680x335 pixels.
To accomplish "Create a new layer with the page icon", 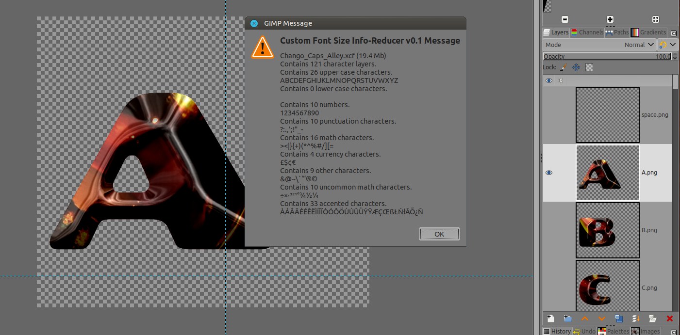I will point(550,319).
